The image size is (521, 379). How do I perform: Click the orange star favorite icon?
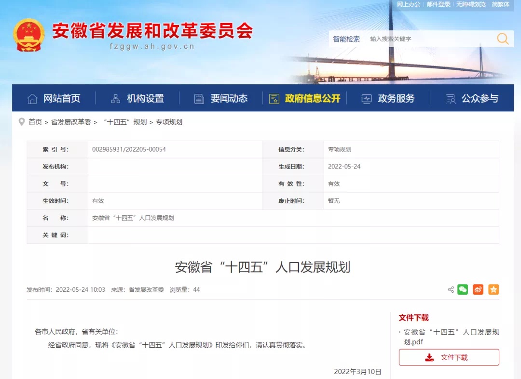click(494, 289)
